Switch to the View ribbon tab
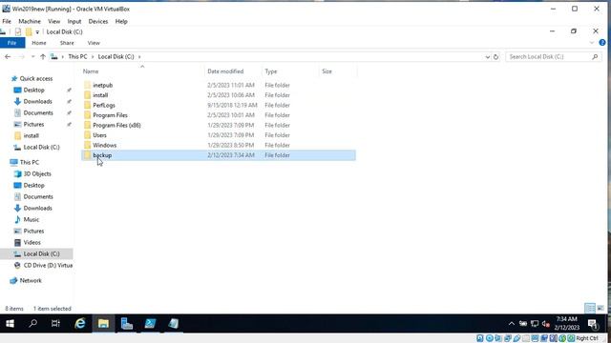Viewport: 611px width, 343px height. coord(94,43)
